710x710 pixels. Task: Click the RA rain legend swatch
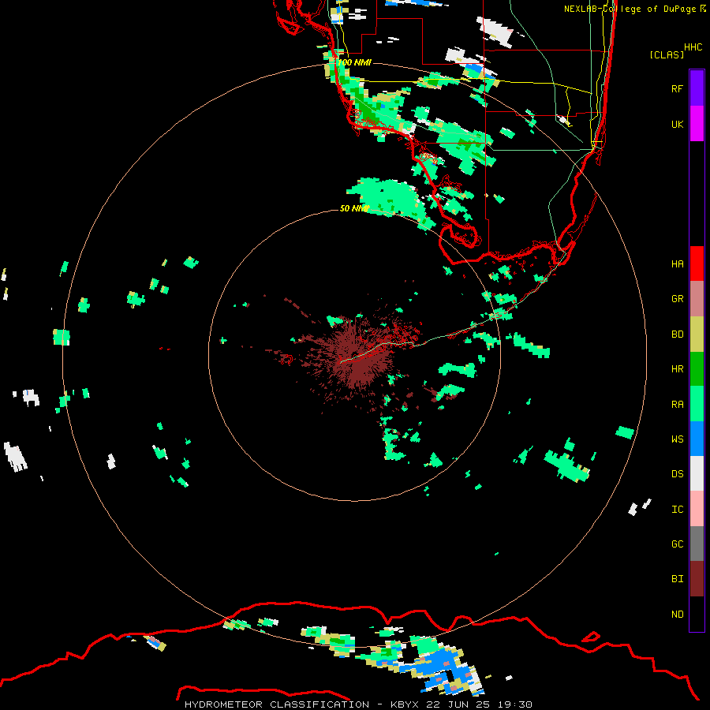[697, 404]
